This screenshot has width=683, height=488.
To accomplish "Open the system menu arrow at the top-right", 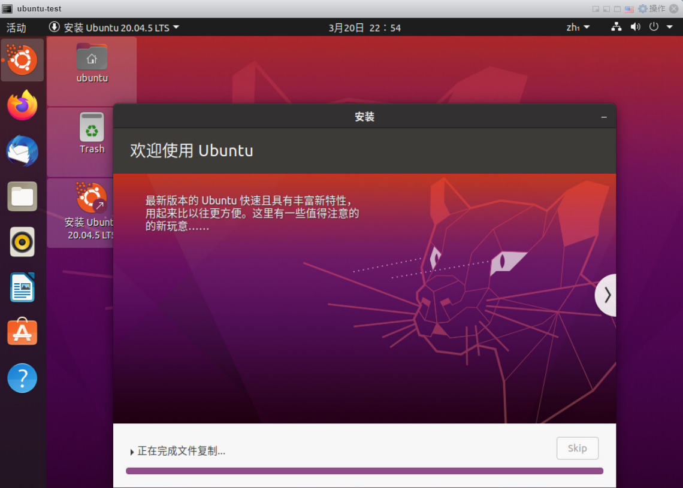I will tap(669, 27).
